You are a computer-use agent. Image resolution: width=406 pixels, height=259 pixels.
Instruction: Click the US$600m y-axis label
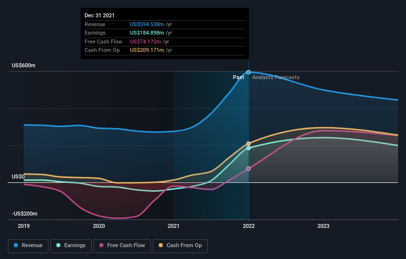[x=24, y=65]
